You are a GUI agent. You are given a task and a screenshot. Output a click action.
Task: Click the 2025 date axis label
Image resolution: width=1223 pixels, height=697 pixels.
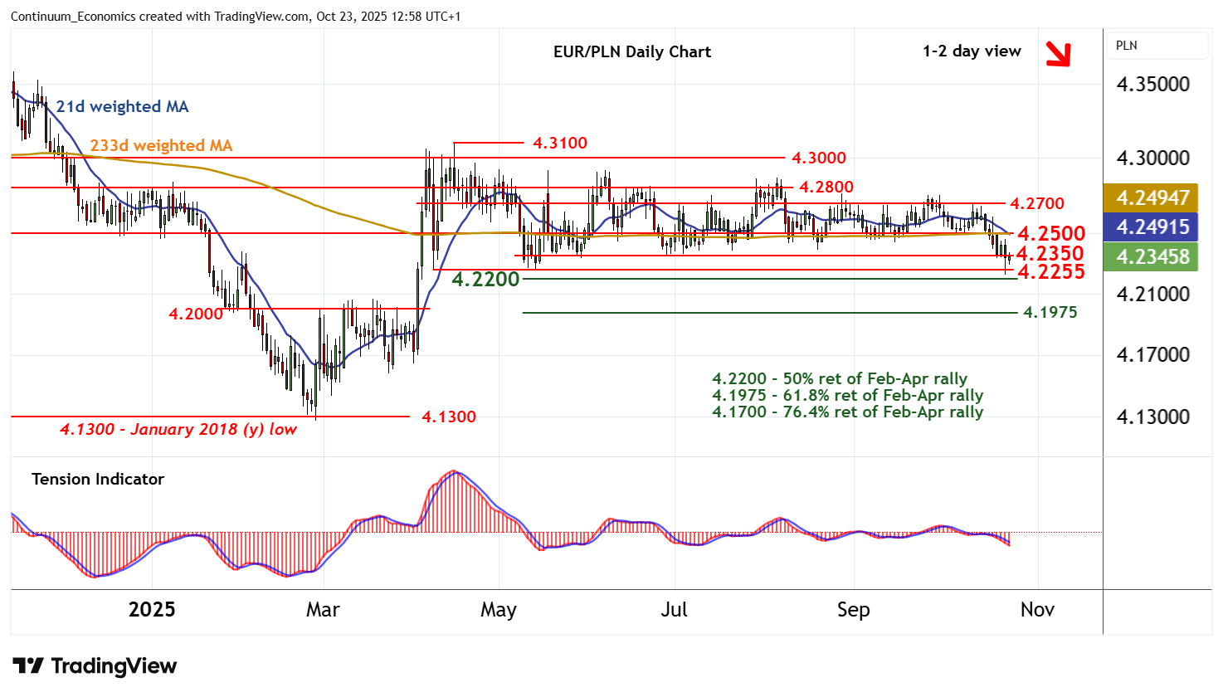point(152,610)
